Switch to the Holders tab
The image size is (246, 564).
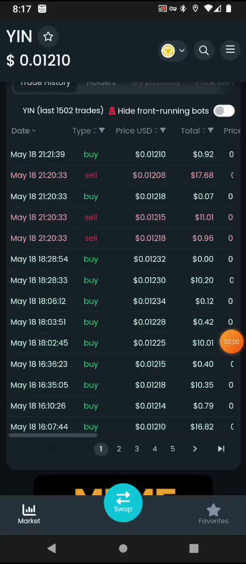[x=101, y=83]
